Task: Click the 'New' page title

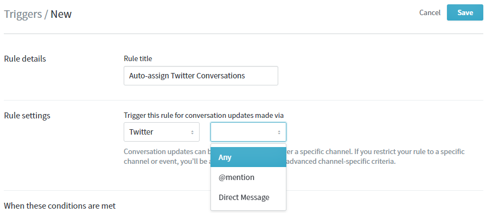Action: [61, 14]
